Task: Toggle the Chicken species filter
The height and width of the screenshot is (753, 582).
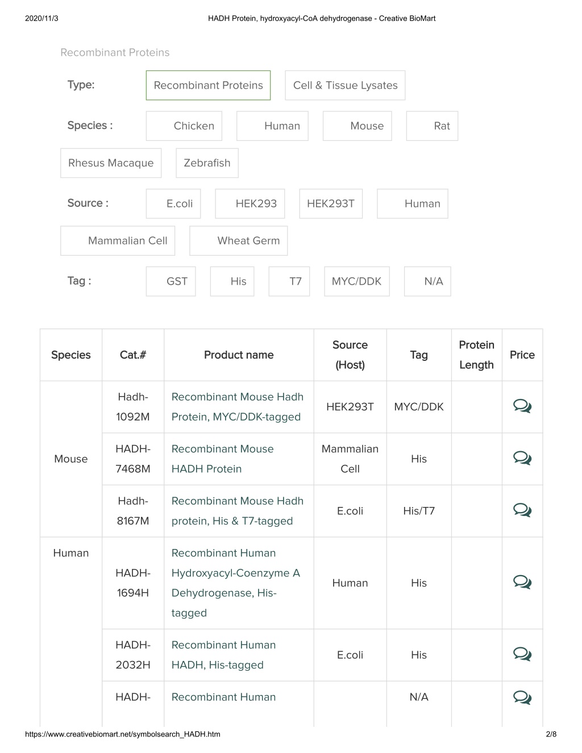Action: (184, 126)
